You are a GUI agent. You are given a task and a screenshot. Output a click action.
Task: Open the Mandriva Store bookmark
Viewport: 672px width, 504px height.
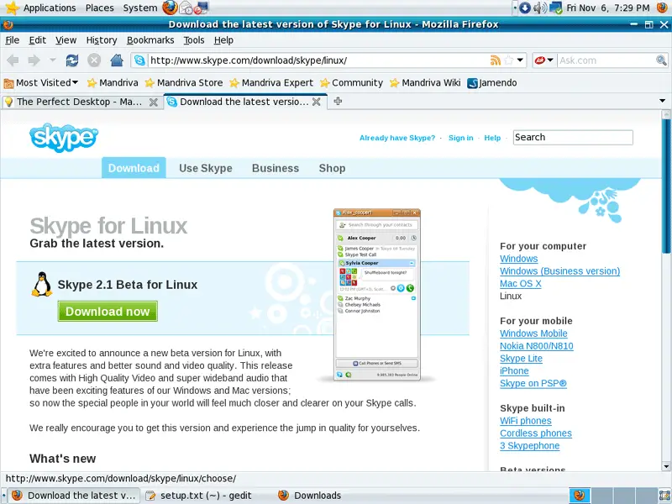(x=184, y=82)
